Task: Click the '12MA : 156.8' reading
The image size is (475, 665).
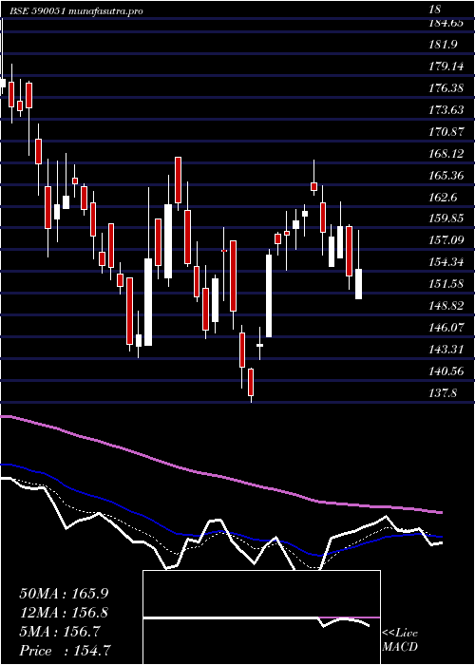Action: (64, 613)
